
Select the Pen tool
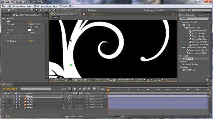[36, 10]
